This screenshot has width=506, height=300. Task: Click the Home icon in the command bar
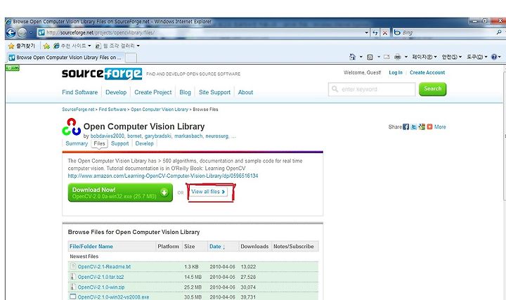352,57
